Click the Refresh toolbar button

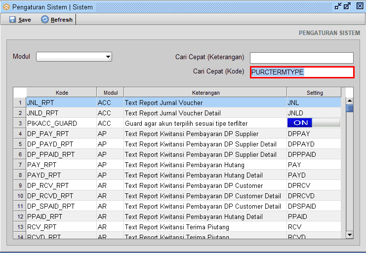(57, 20)
